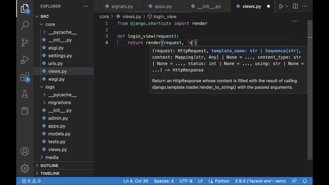Open the notifications bell icon
This screenshot has width=329, height=185.
pyautogui.click(x=305, y=181)
